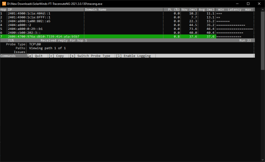Click the Issues label
Viewport: 265px width, 162px height.
click(x=19, y=52)
